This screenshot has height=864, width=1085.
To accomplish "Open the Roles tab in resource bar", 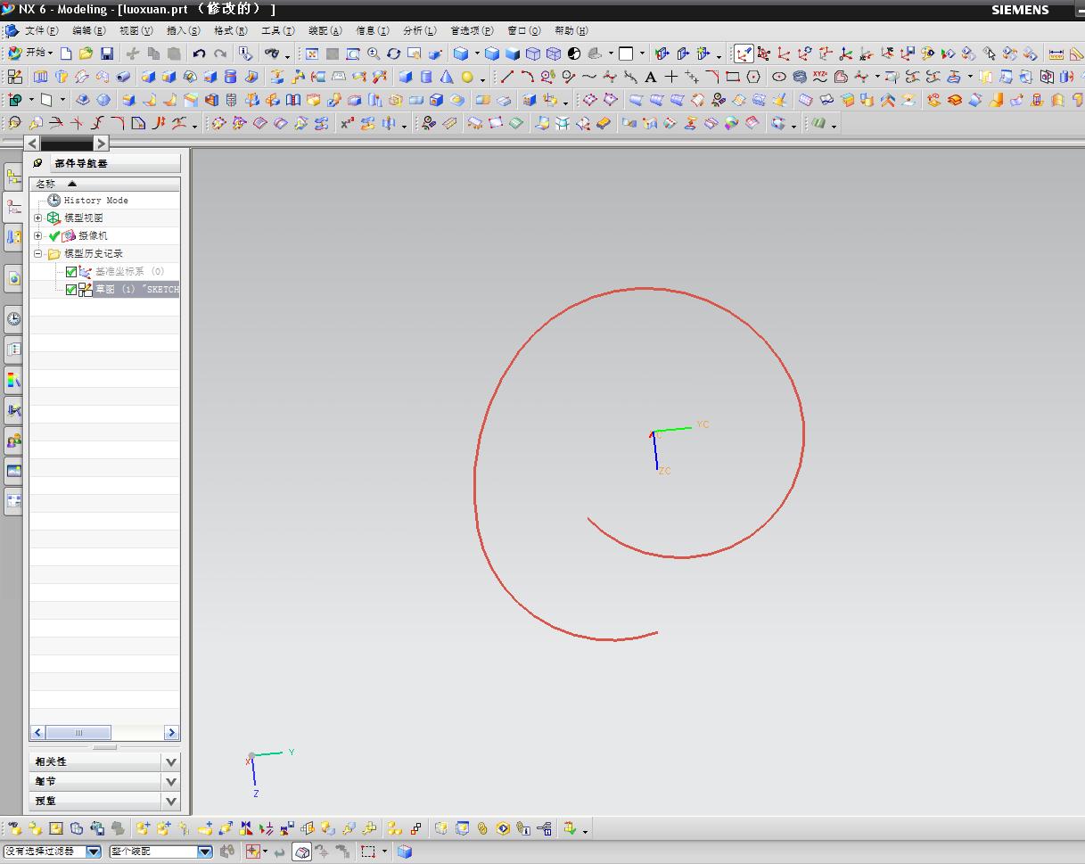I will coord(13,440).
